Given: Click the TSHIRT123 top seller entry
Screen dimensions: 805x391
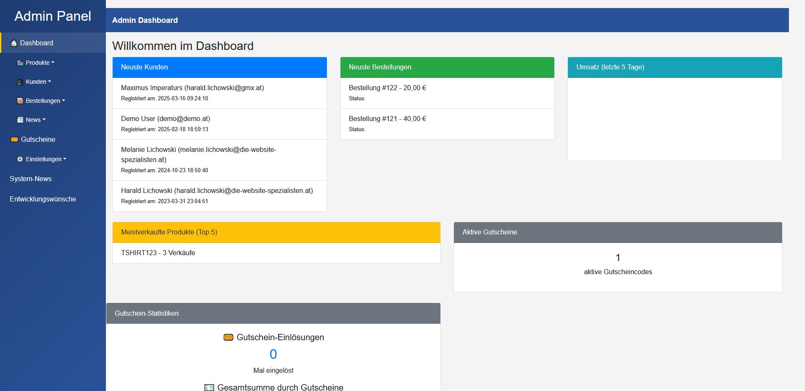Looking at the screenshot, I should 158,253.
